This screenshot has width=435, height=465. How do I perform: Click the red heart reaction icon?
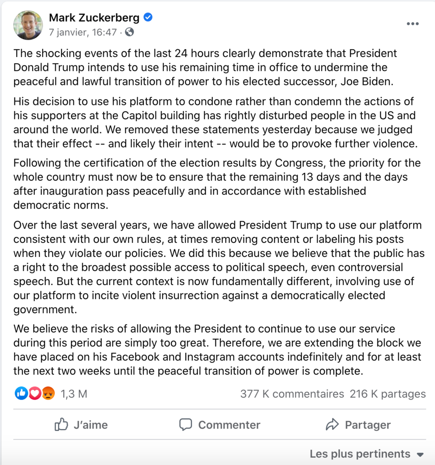(35, 394)
